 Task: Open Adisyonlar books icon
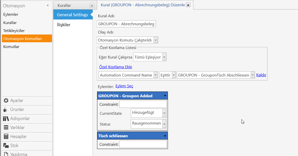pyautogui.click(x=6, y=118)
